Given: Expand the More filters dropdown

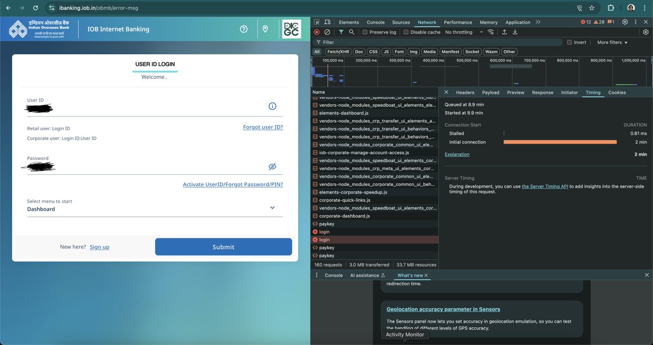Looking at the screenshot, I should (612, 42).
